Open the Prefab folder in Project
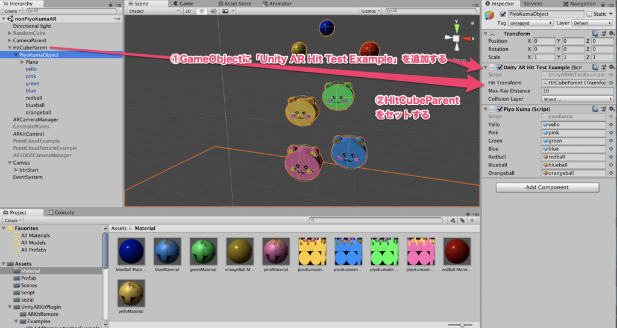617x328 pixels. pyautogui.click(x=29, y=279)
